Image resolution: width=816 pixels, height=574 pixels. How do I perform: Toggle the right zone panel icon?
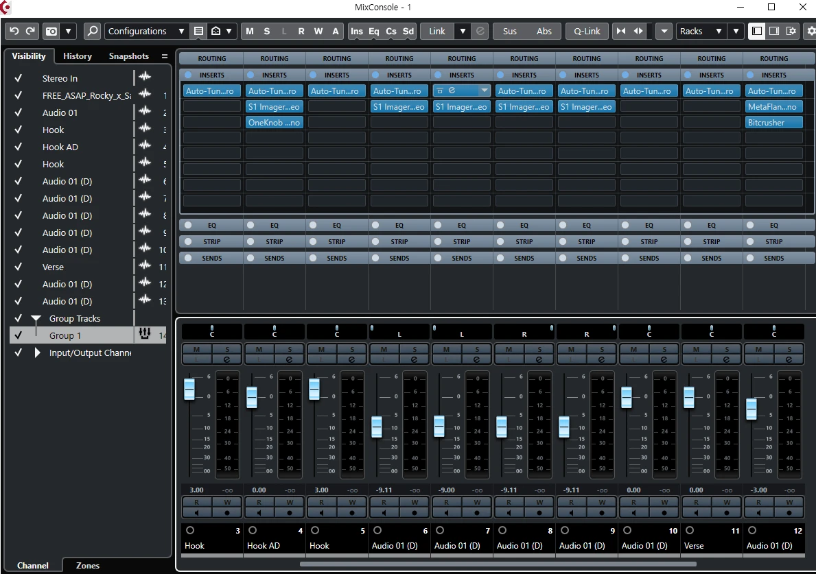point(774,31)
